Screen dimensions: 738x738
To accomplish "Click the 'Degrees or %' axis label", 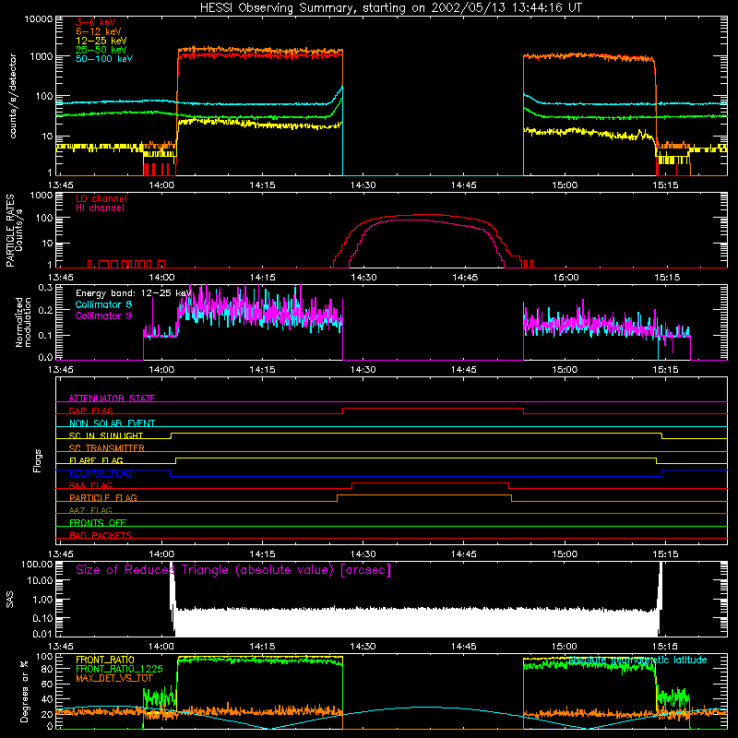I will click(x=24, y=692).
